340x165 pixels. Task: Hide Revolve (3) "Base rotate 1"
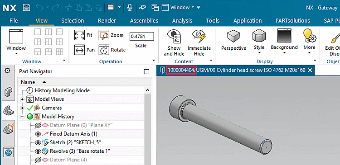38,151
